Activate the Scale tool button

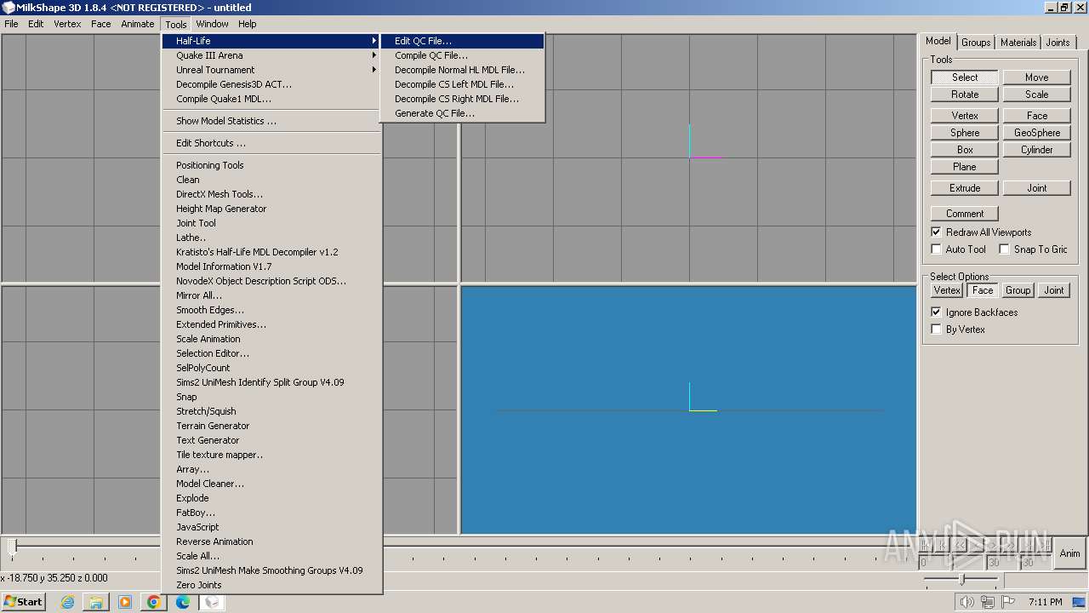pyautogui.click(x=1036, y=95)
